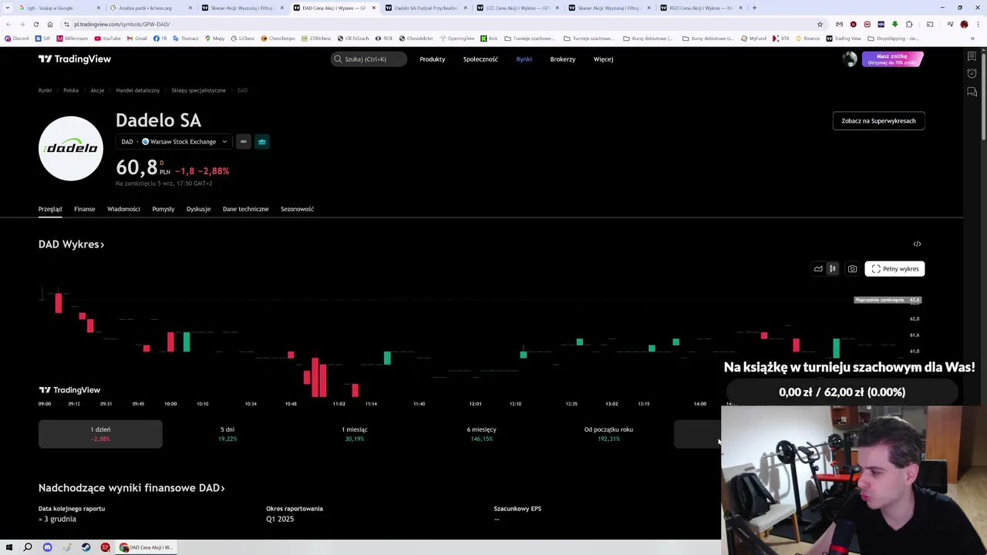Go to Rynki breadcrumb
The image size is (987, 555).
[45, 90]
